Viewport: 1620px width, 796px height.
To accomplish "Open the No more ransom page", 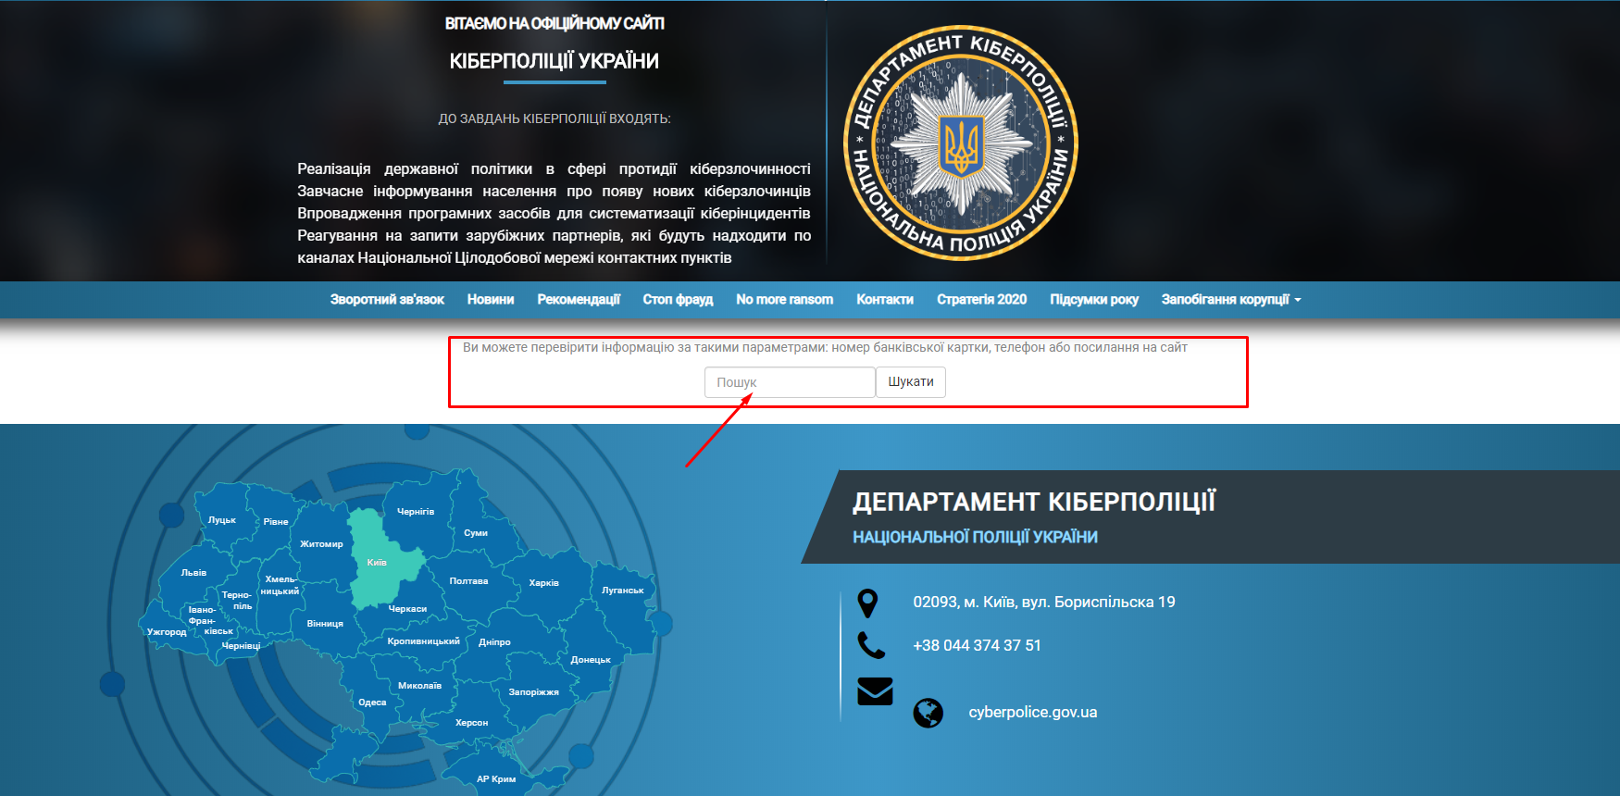I will (784, 300).
